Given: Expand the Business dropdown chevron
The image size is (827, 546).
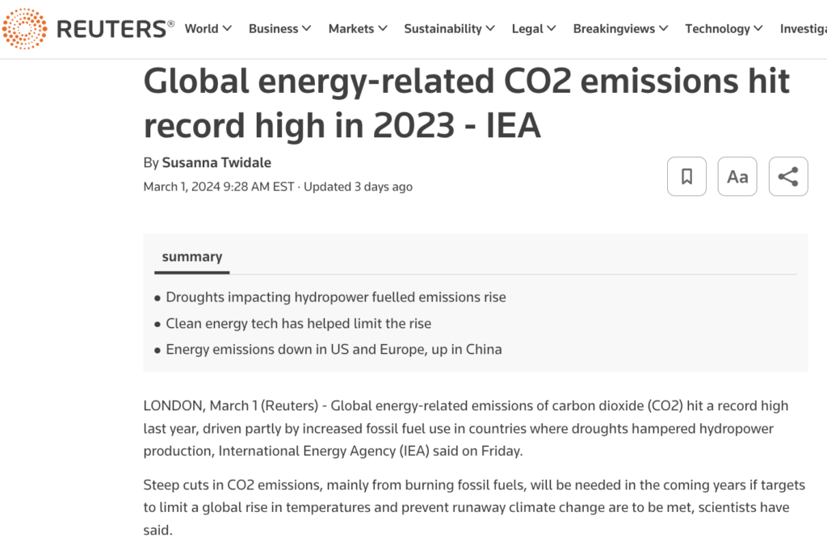Looking at the screenshot, I should pos(306,28).
